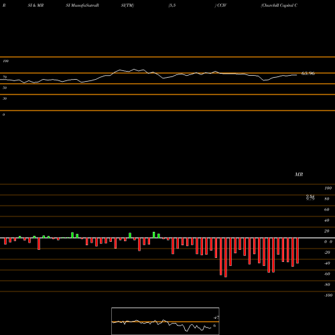Screen dimensions: 335x335
Task: Click the last red bar in the histogram
Action: pos(297,251)
